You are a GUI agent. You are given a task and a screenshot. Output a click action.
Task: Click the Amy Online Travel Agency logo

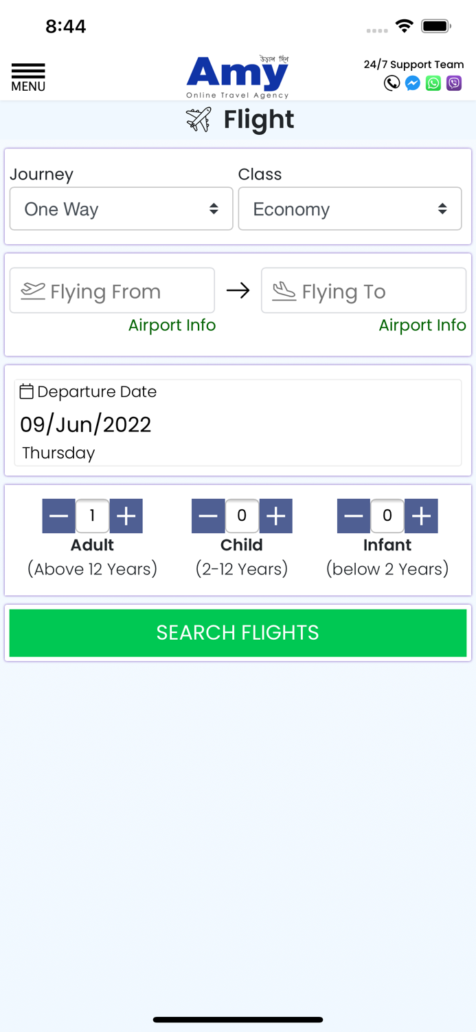point(238,77)
